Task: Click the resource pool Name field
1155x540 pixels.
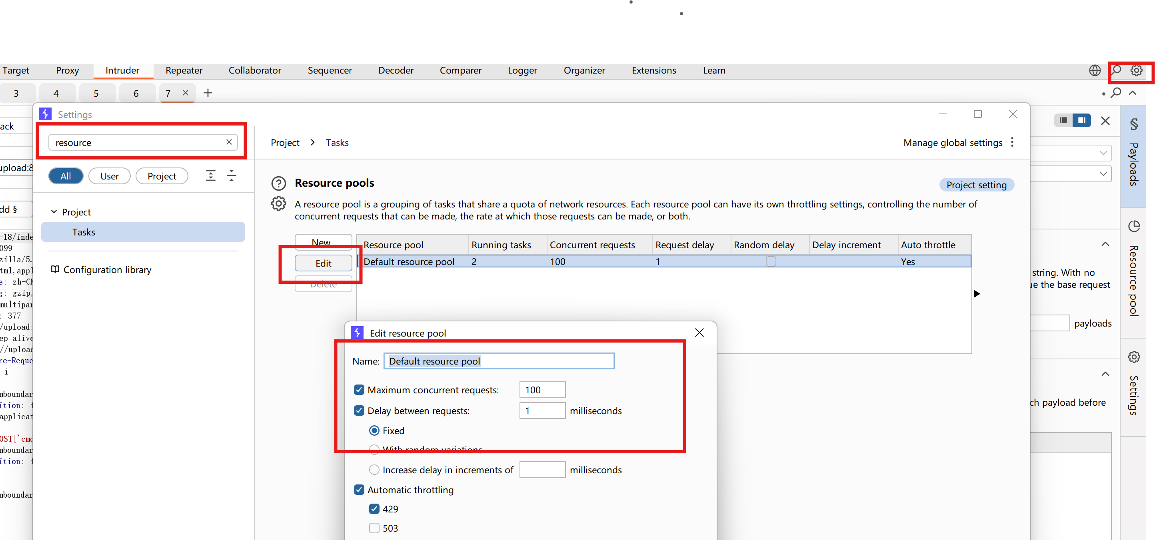Action: [499, 361]
